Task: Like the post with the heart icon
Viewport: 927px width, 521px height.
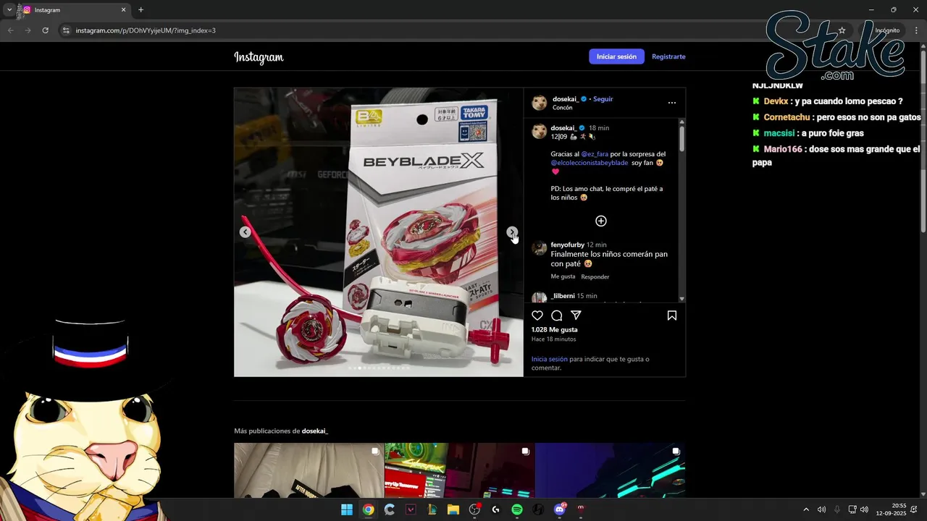Action: [537, 315]
